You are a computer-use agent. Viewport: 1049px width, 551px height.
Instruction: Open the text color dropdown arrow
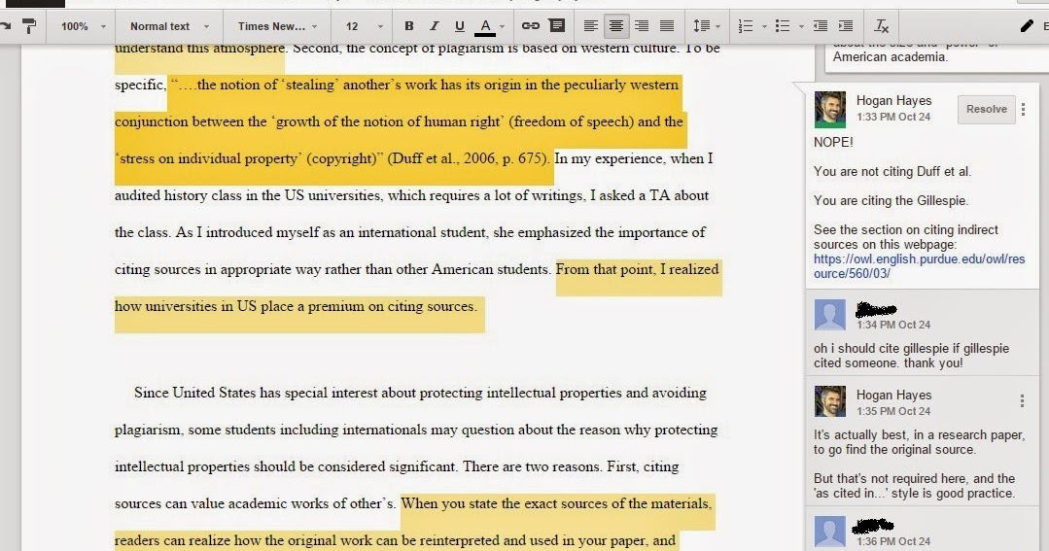click(x=503, y=27)
